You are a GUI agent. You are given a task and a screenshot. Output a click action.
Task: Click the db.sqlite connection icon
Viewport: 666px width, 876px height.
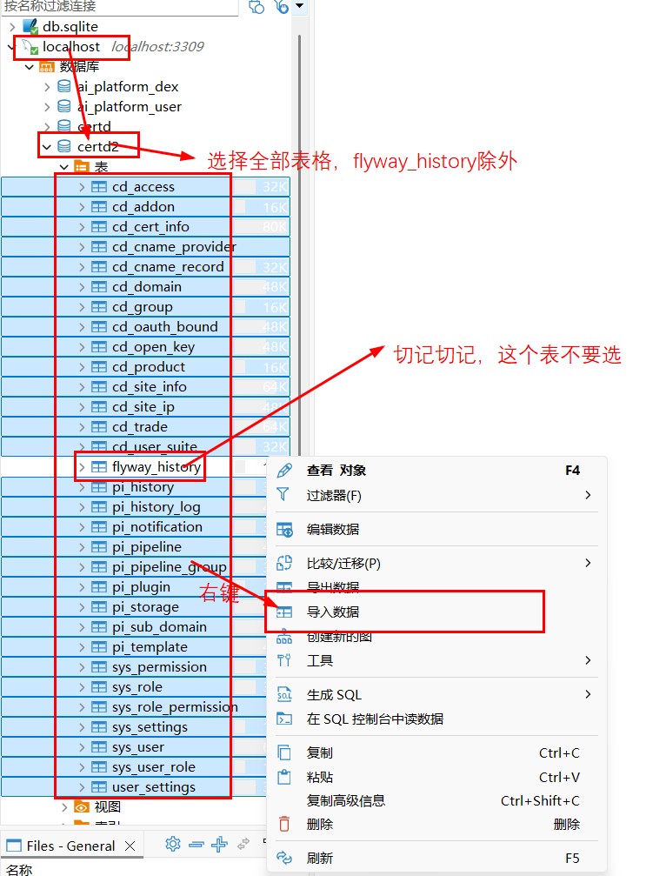point(30,26)
